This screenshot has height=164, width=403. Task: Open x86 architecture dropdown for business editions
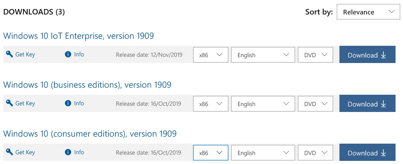[x=210, y=103]
